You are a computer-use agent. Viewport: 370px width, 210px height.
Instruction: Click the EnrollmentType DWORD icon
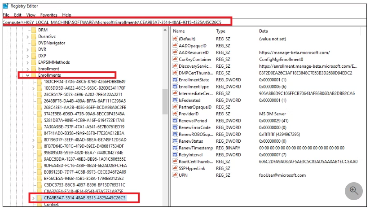[175, 87]
